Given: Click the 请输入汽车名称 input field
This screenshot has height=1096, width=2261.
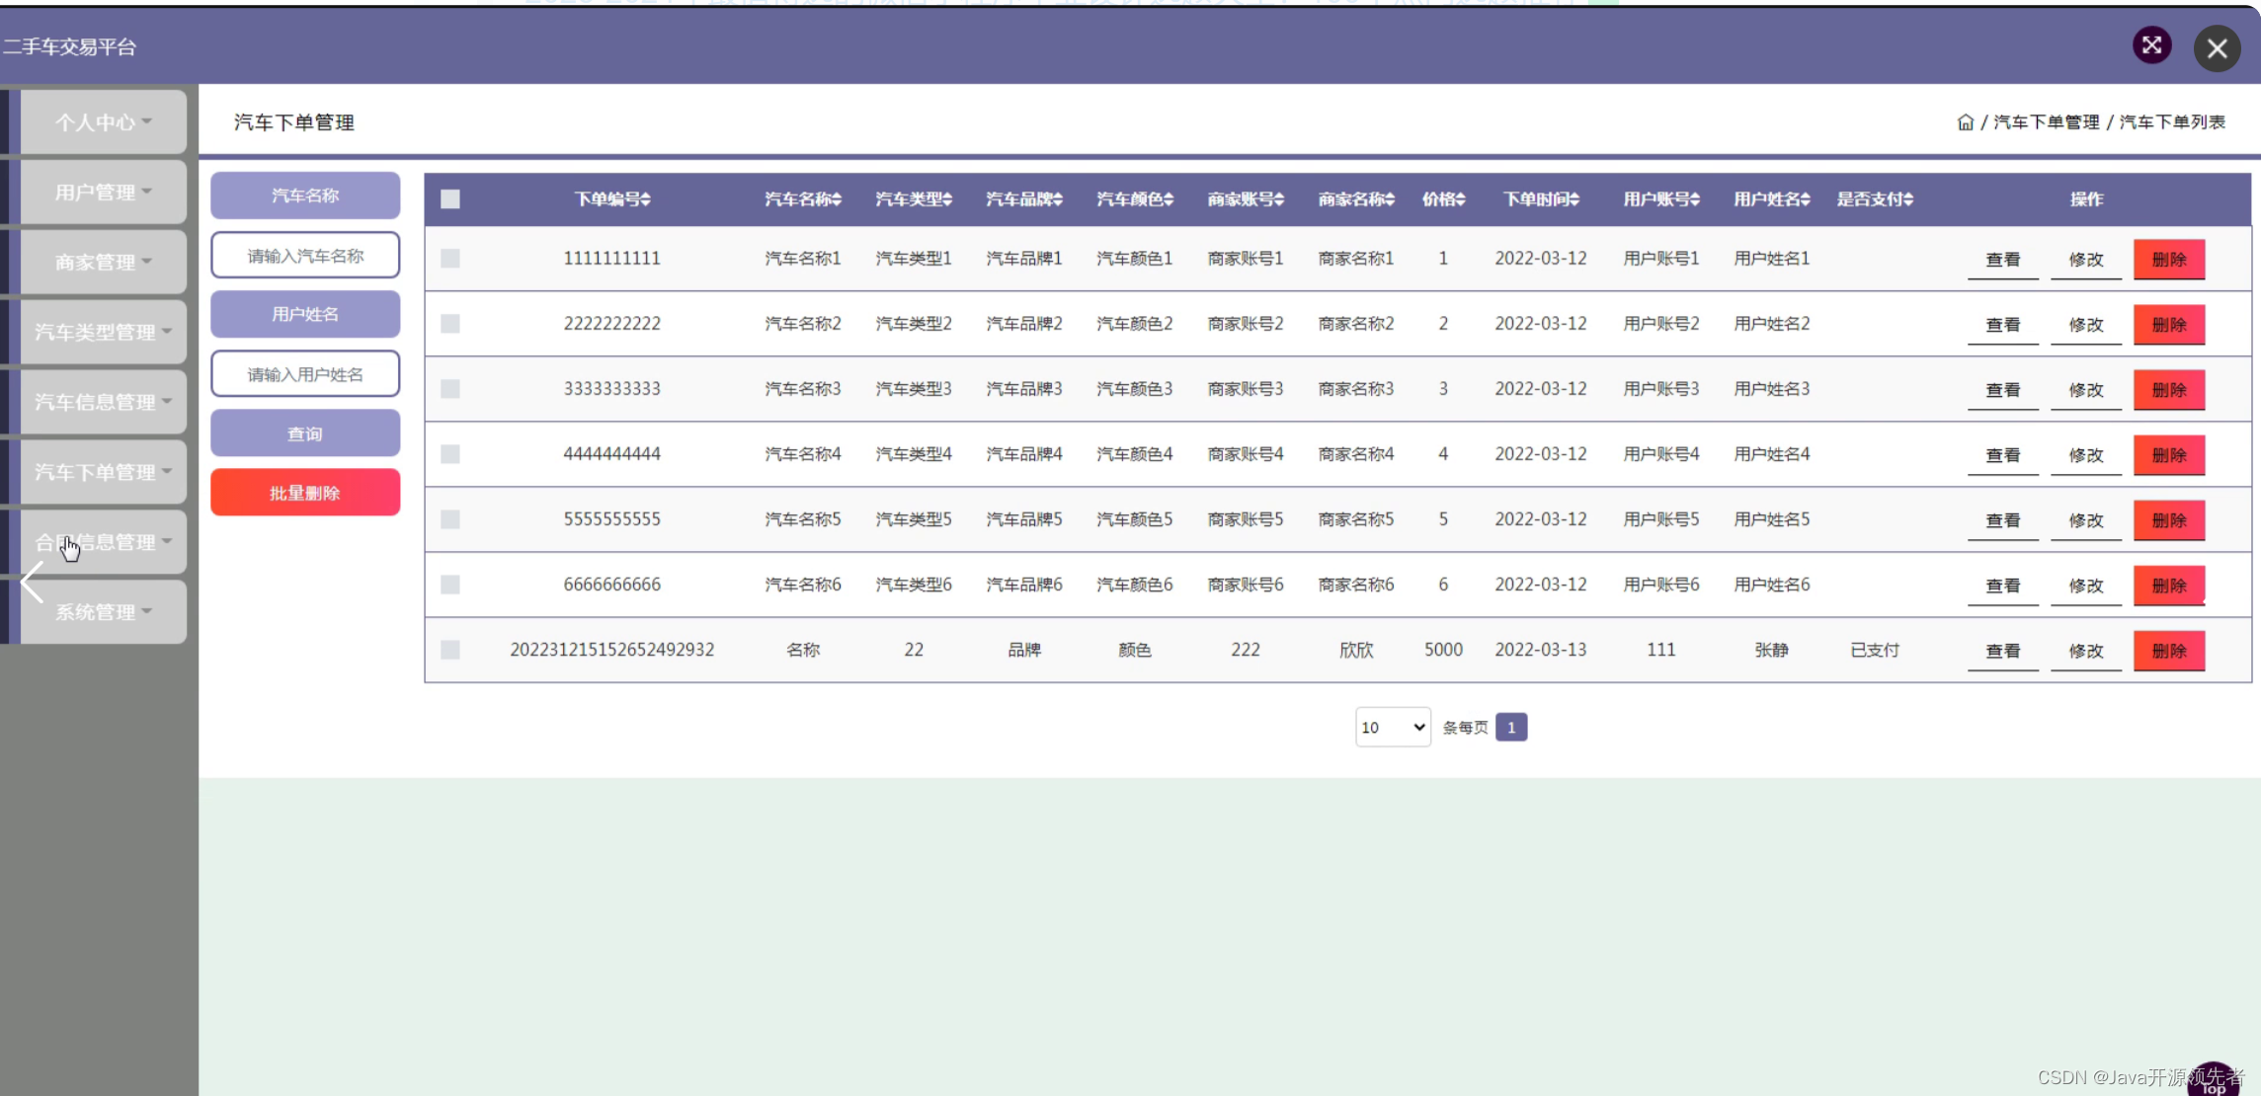Looking at the screenshot, I should pyautogui.click(x=305, y=256).
